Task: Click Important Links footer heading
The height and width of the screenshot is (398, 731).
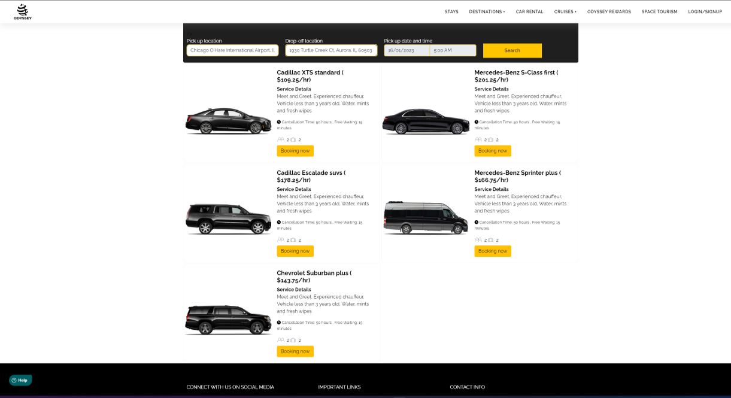Action: pyautogui.click(x=339, y=387)
